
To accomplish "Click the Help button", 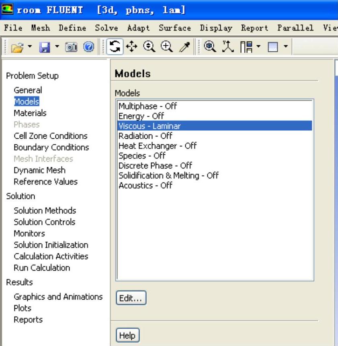I will [x=127, y=335].
